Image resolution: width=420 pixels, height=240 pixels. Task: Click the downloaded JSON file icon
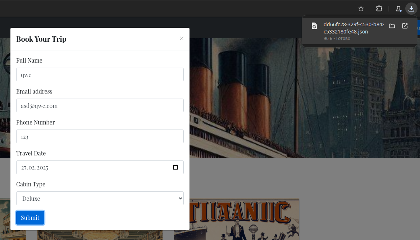point(314,26)
